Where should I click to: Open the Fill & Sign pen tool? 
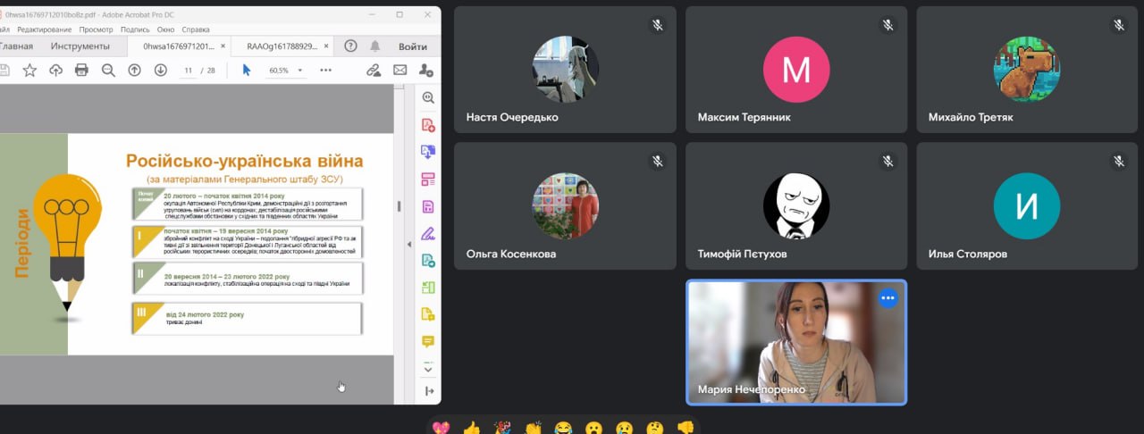428,234
